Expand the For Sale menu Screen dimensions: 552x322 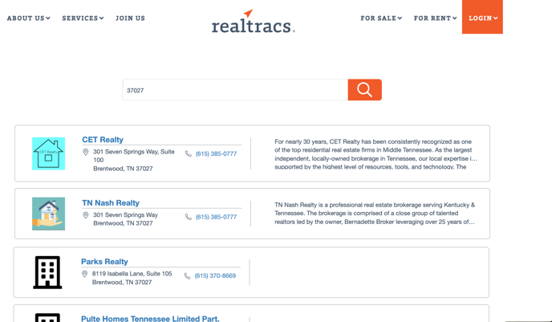pos(381,18)
